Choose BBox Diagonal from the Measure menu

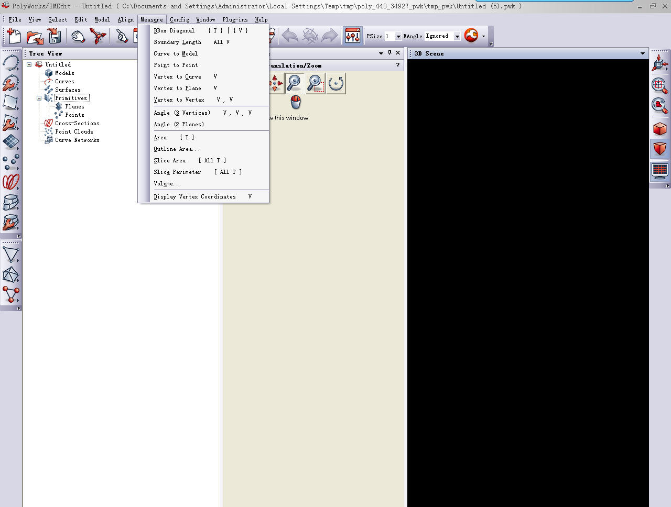[x=203, y=30]
